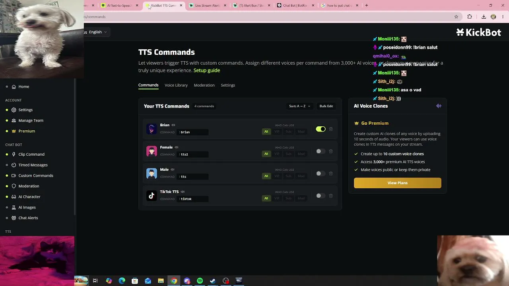
Task: Open browser Downloads icon
Action: click(x=484, y=17)
